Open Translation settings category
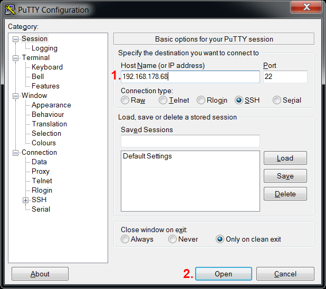The height and width of the screenshot is (289, 326). pos(50,124)
